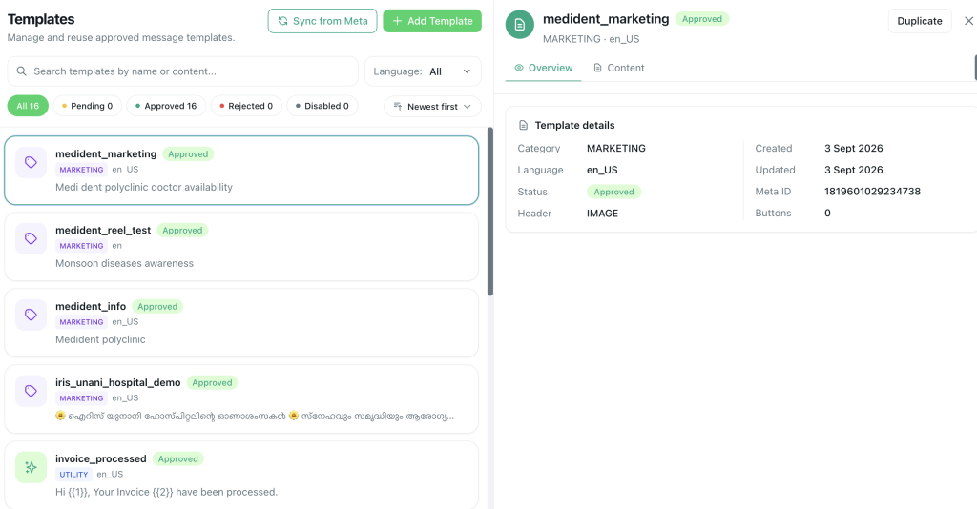Click the magnifier icon in search box

click(x=21, y=71)
